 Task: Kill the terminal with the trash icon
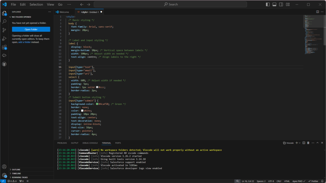pos(308,143)
